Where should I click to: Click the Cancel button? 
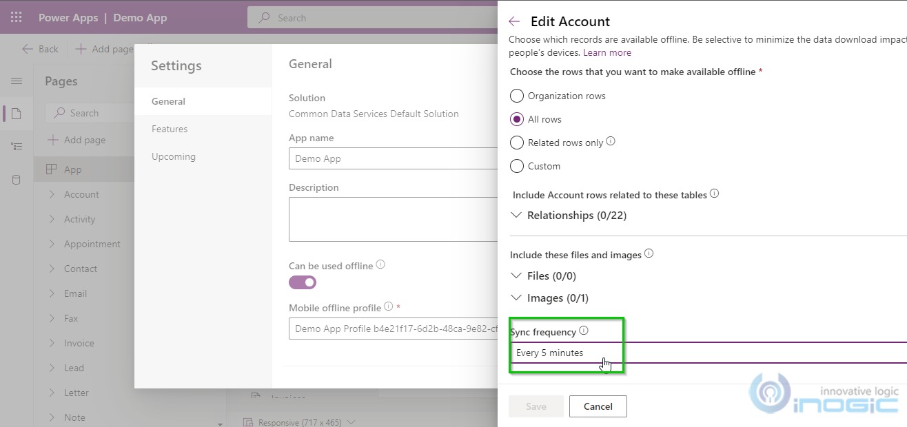pyautogui.click(x=598, y=406)
